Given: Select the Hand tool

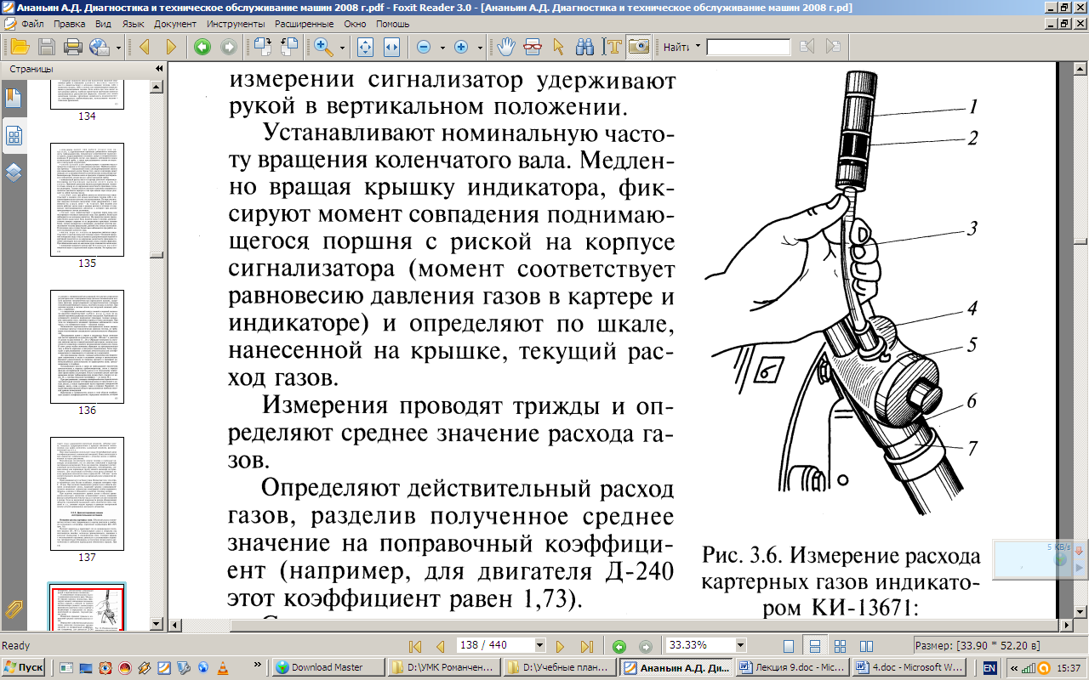Looking at the screenshot, I should [x=506, y=47].
